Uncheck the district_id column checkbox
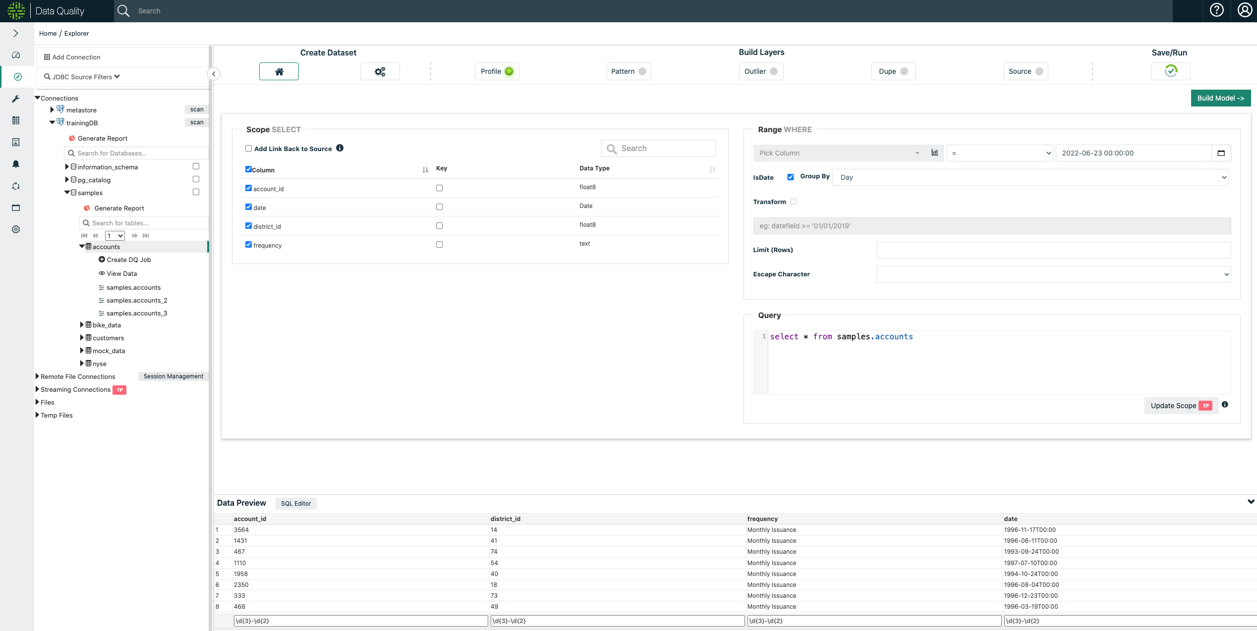This screenshot has width=1257, height=631. coord(248,225)
